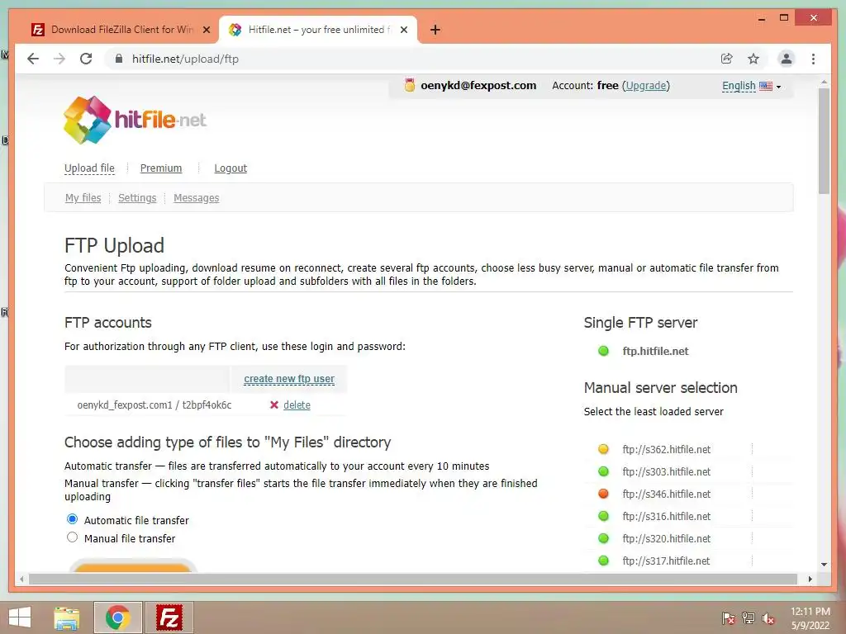Viewport: 846px width, 634px height.
Task: Go back using the browser back arrow
Action: click(33, 59)
